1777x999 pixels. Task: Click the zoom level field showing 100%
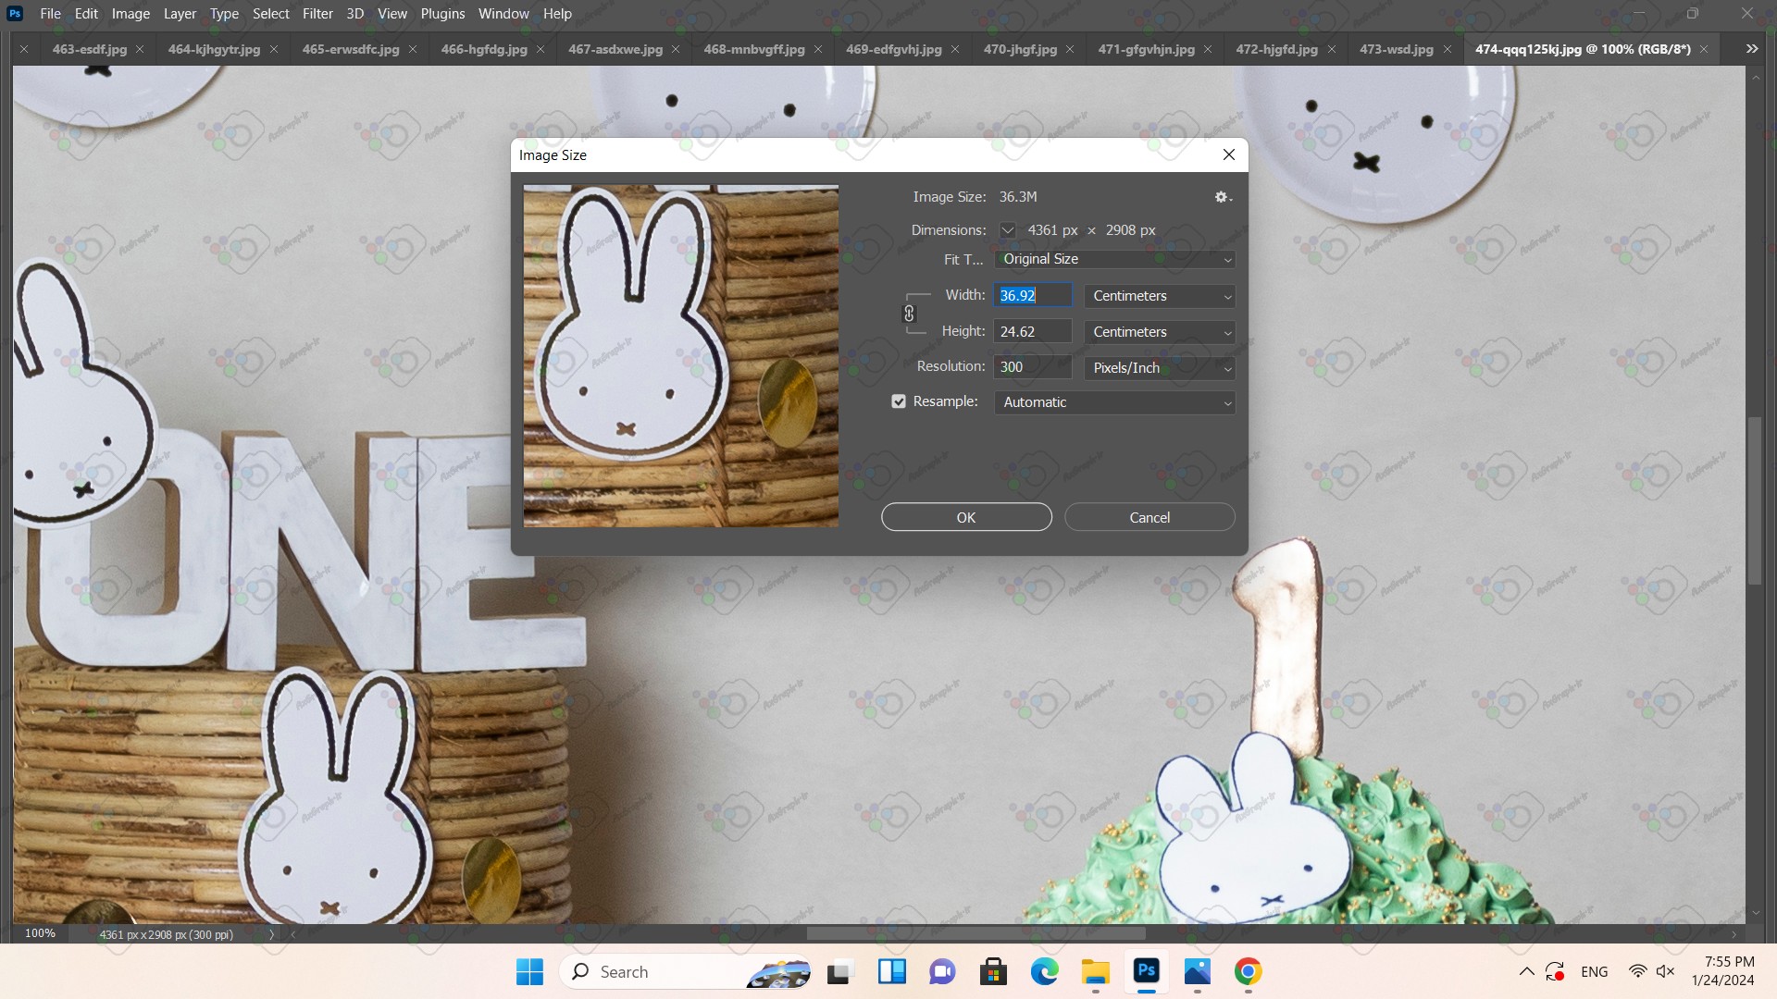coord(40,933)
